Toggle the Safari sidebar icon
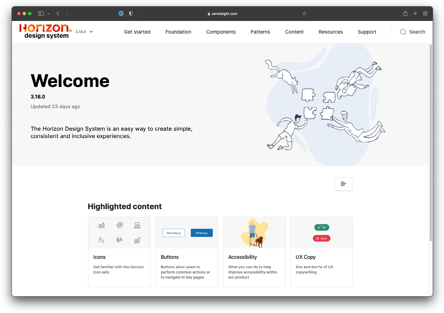Viewport: 444px width, 313px height. 41,14
